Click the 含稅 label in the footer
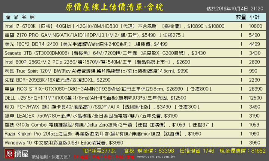The image size is (269, 161). click(x=129, y=151)
